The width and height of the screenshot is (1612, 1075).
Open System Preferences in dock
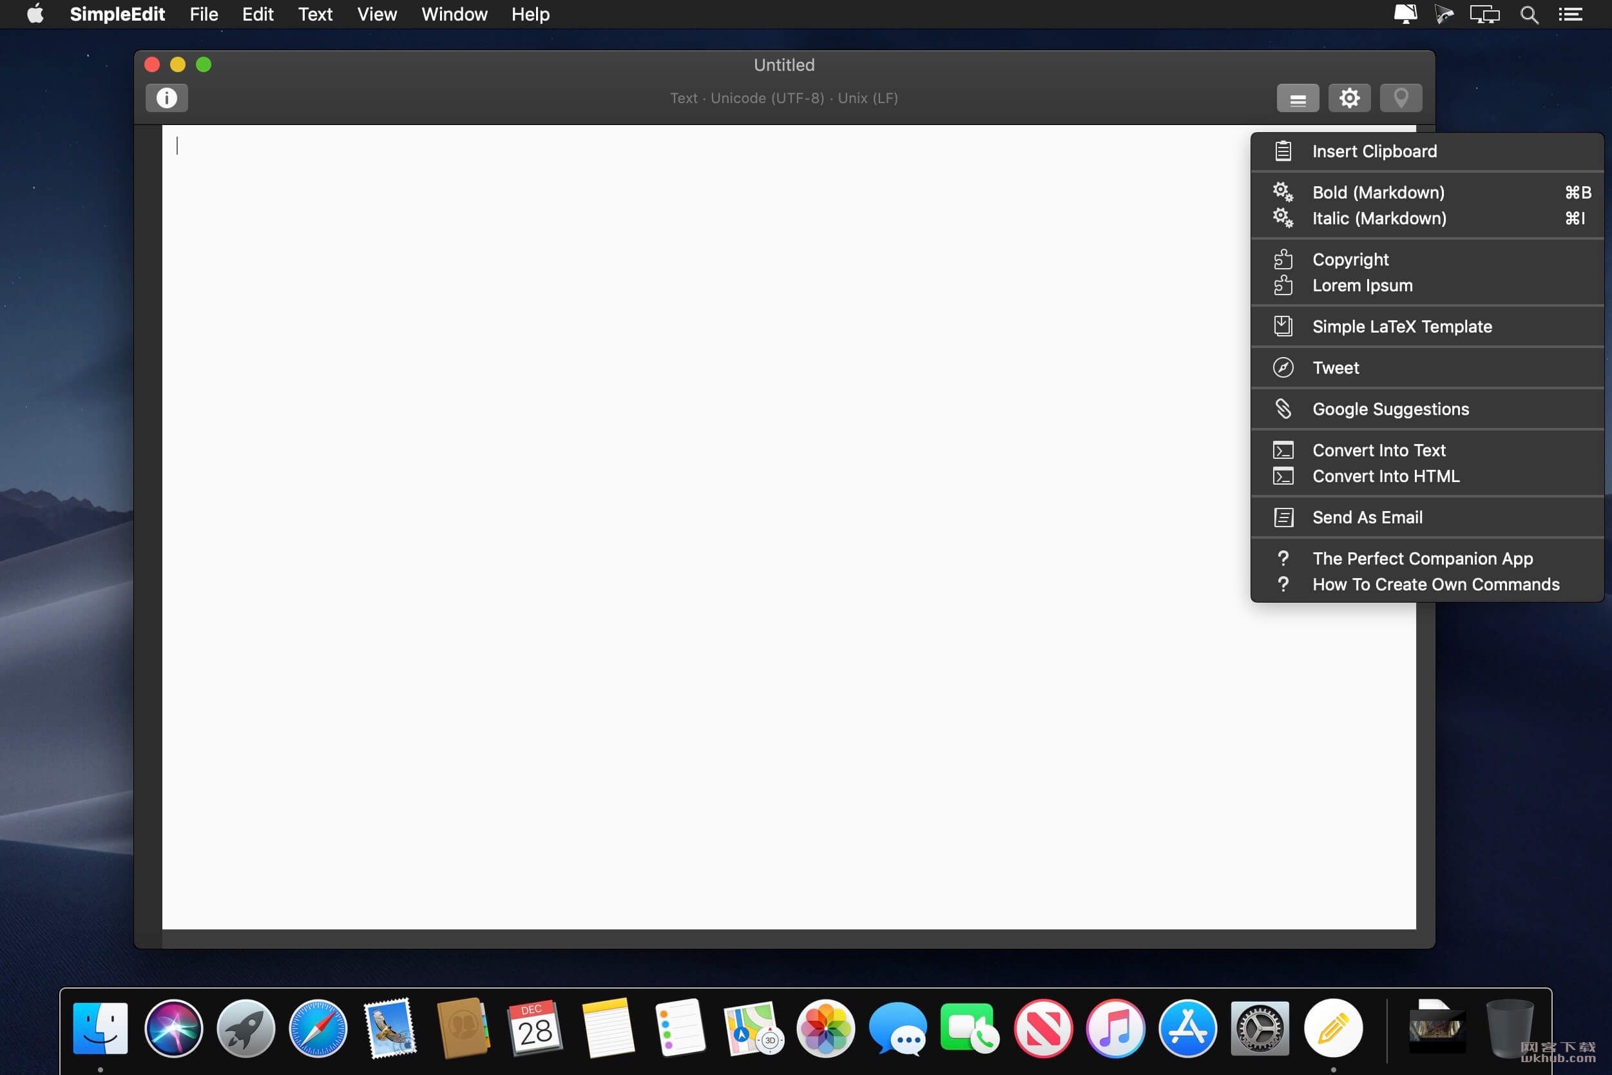tap(1260, 1029)
